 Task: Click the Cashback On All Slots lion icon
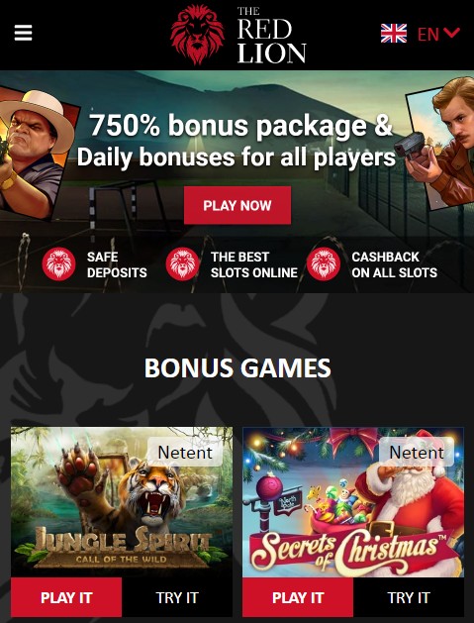(x=324, y=264)
